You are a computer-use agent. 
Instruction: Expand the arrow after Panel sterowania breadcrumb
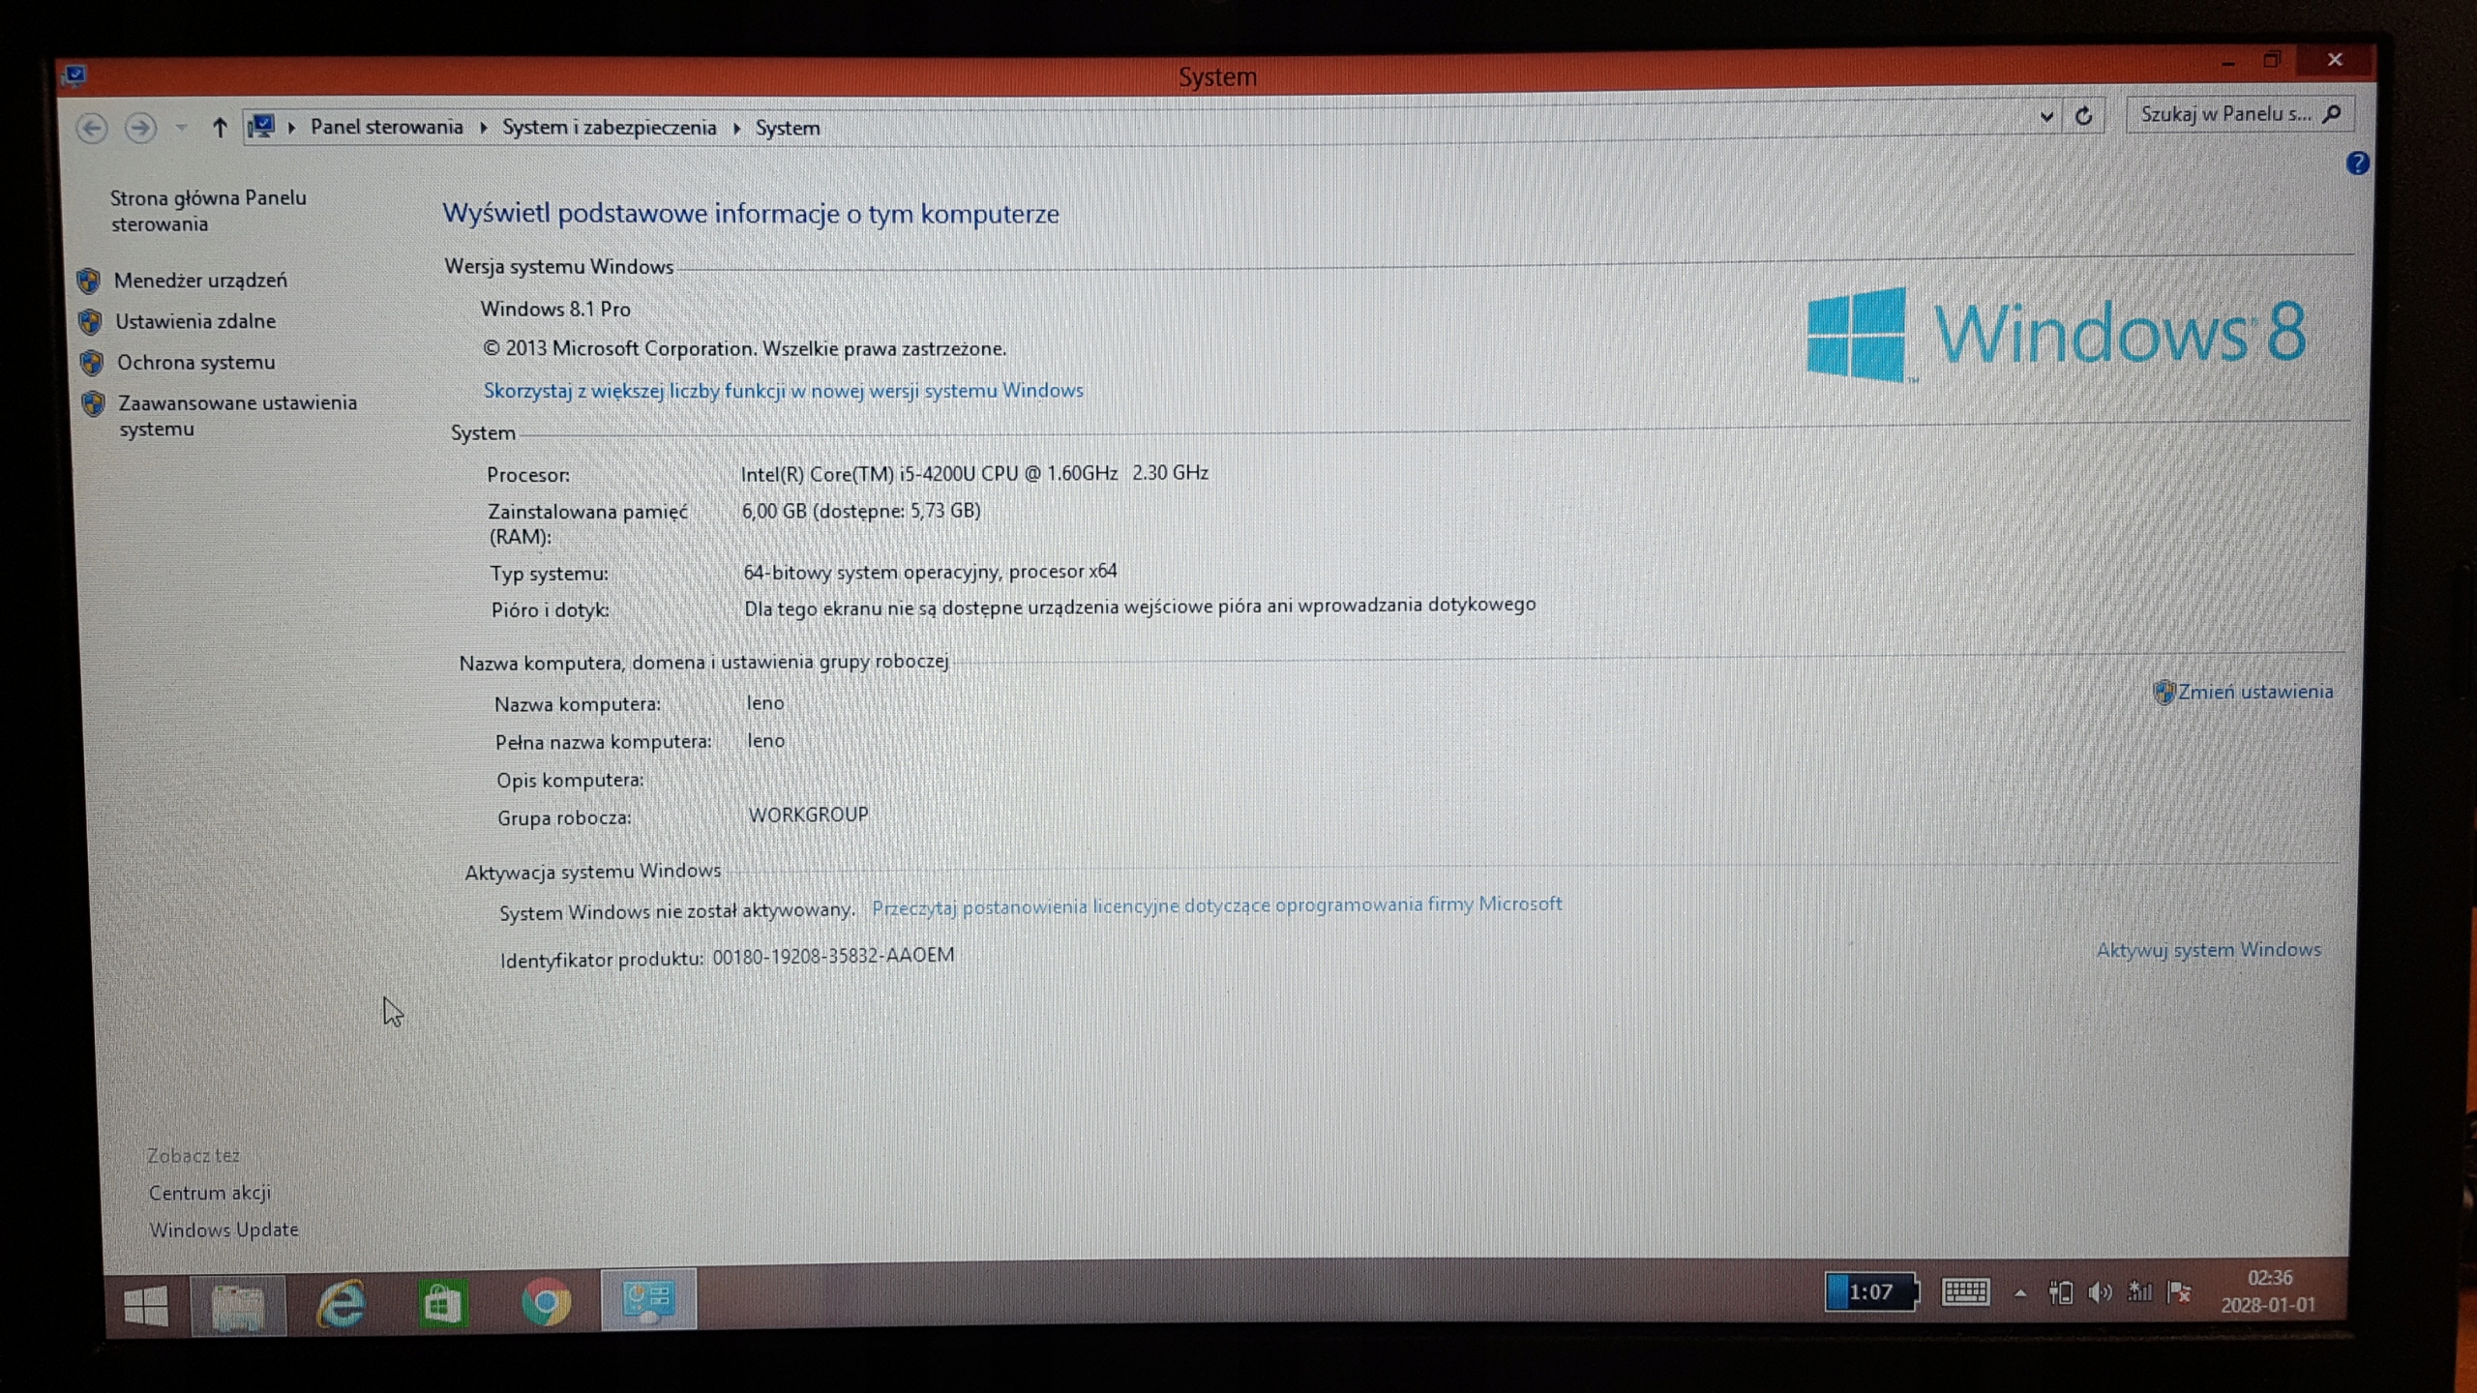point(483,128)
